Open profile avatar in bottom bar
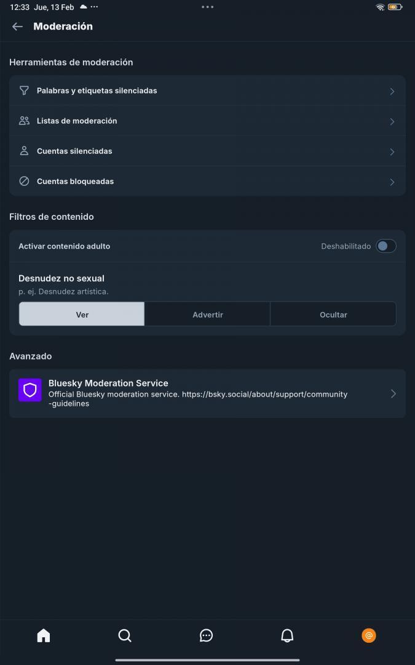The image size is (415, 665). tap(369, 635)
